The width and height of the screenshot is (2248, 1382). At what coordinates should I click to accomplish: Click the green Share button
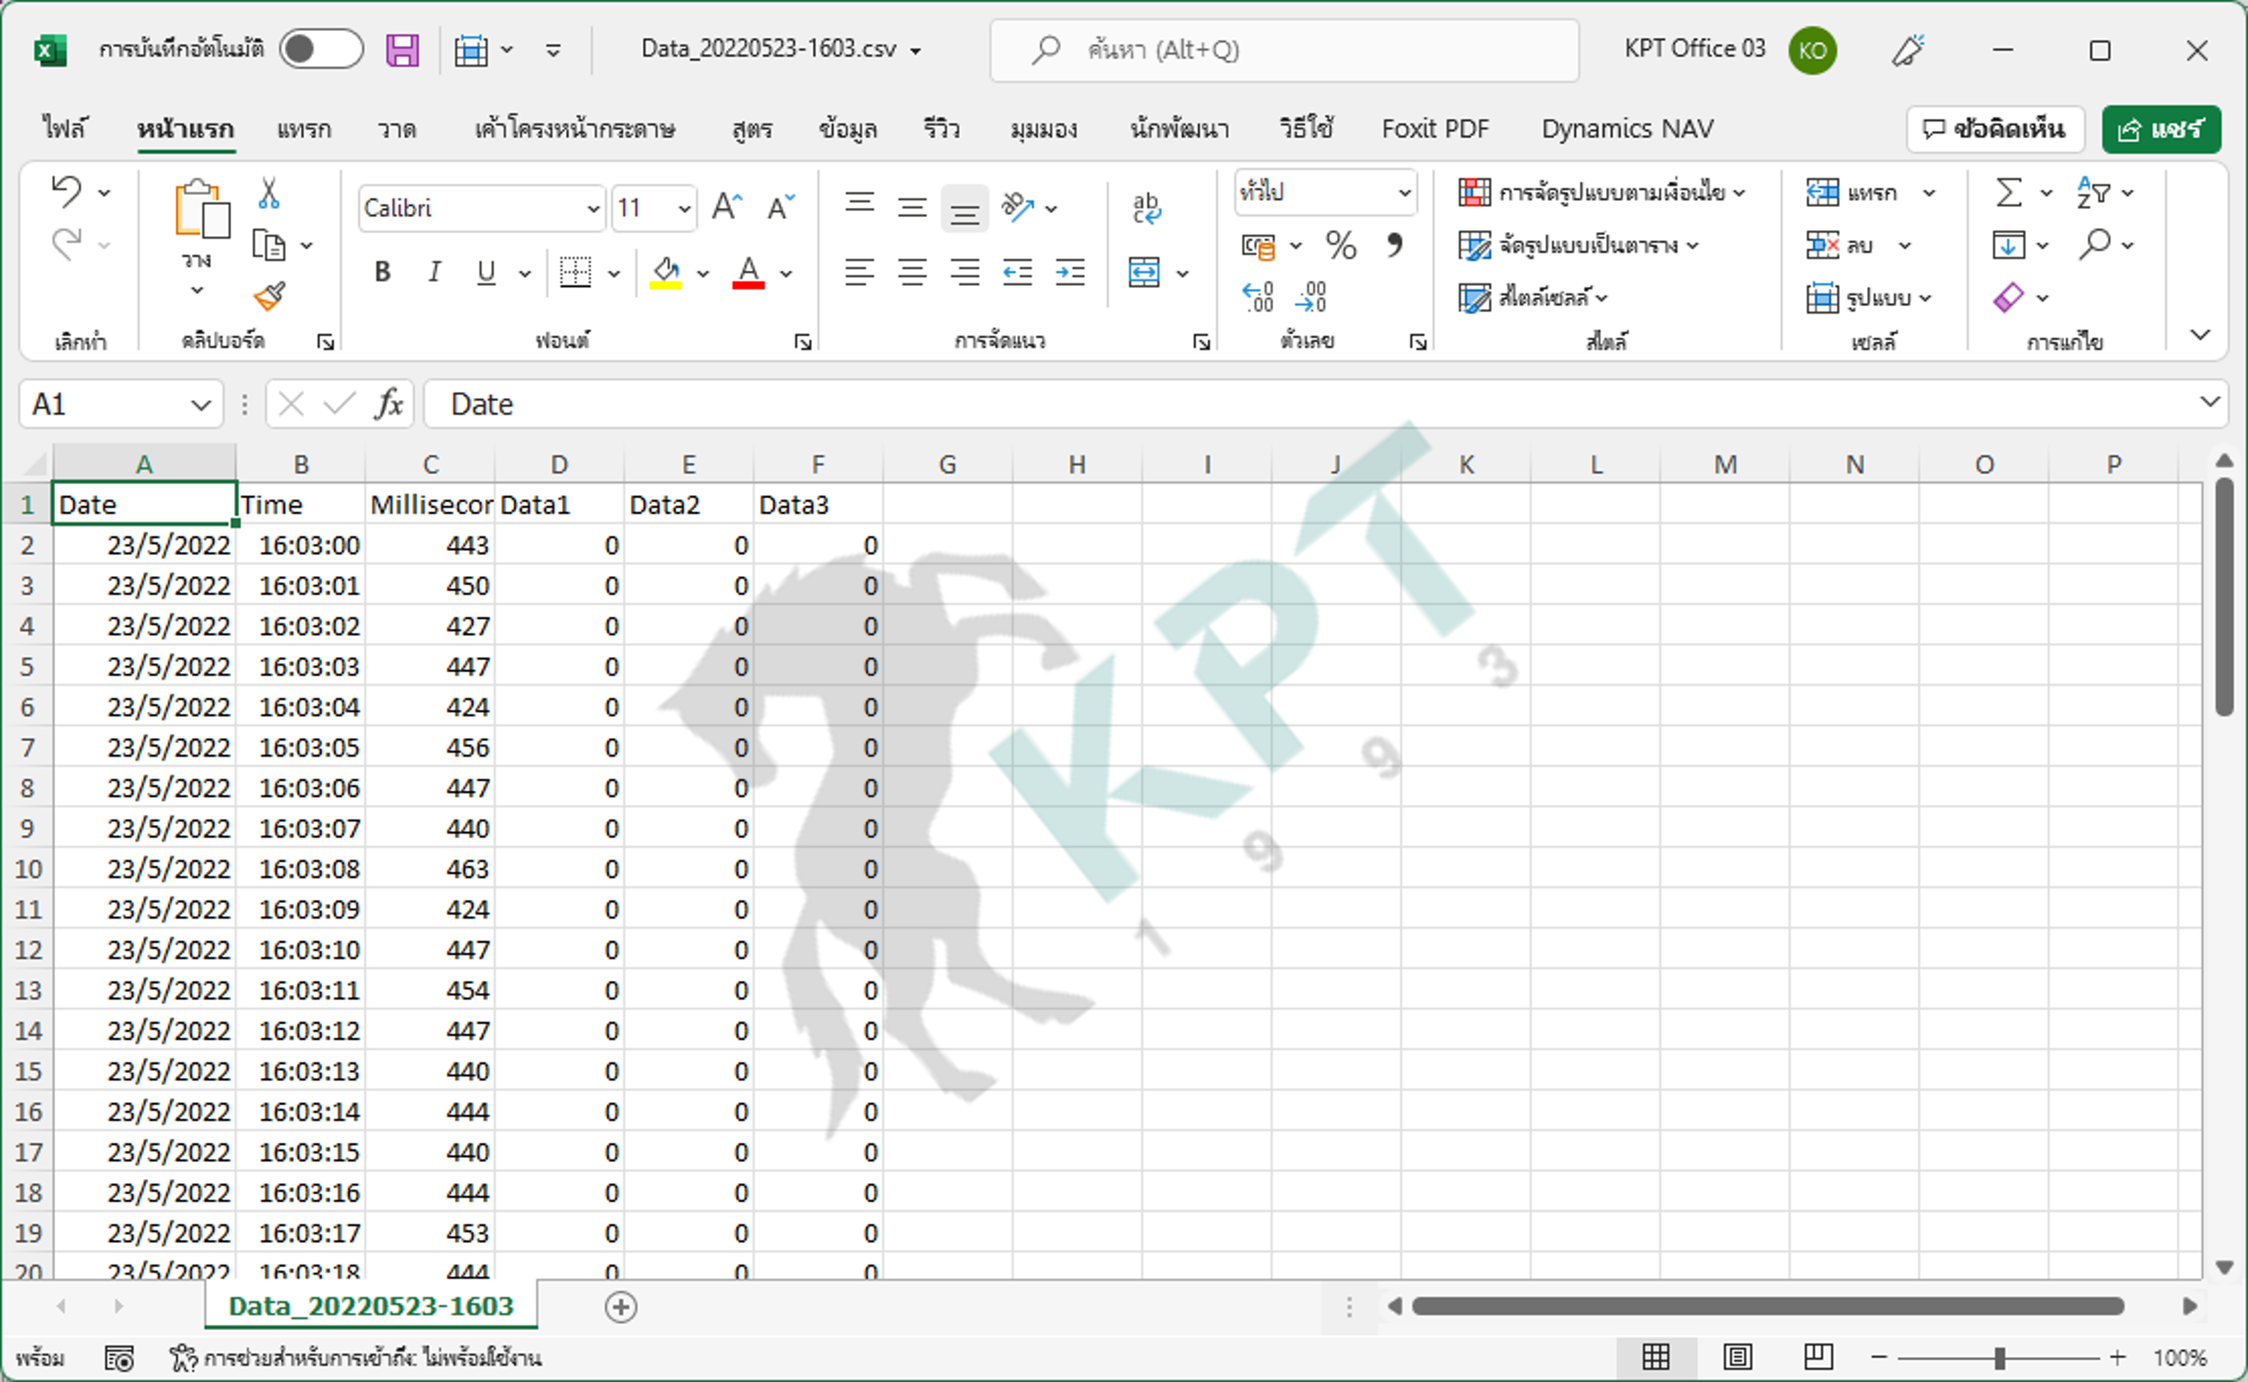2160,129
